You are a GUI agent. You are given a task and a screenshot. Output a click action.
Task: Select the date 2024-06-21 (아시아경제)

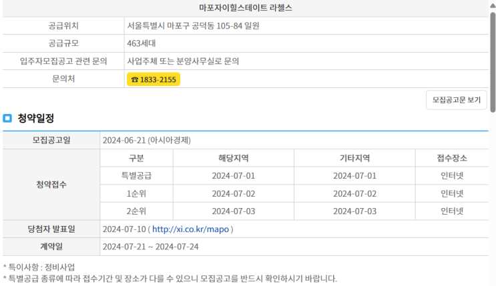(x=147, y=140)
